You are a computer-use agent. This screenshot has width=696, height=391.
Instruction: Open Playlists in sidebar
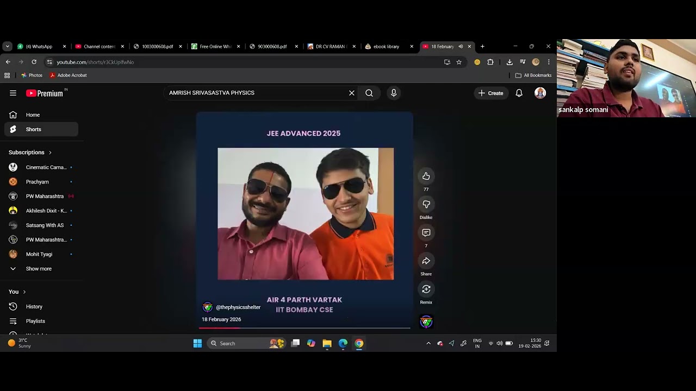tap(41, 321)
